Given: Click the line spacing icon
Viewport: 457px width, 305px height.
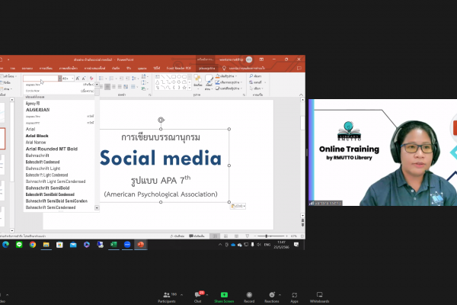Looking at the screenshot, I should pyautogui.click(x=134, y=79).
